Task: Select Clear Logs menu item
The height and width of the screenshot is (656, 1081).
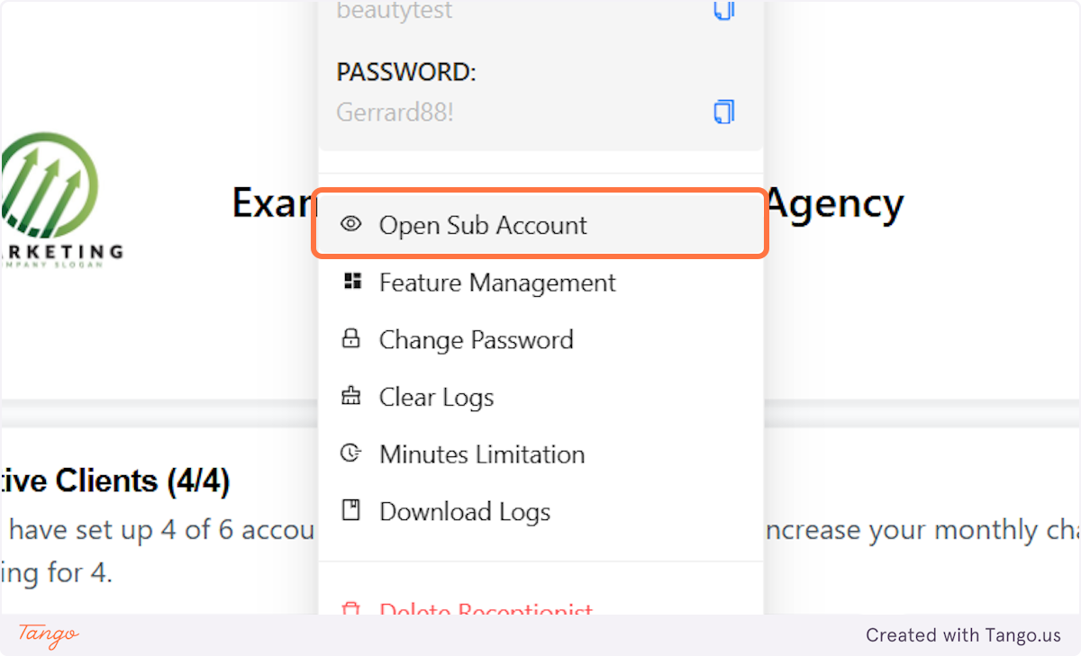Action: [540, 397]
